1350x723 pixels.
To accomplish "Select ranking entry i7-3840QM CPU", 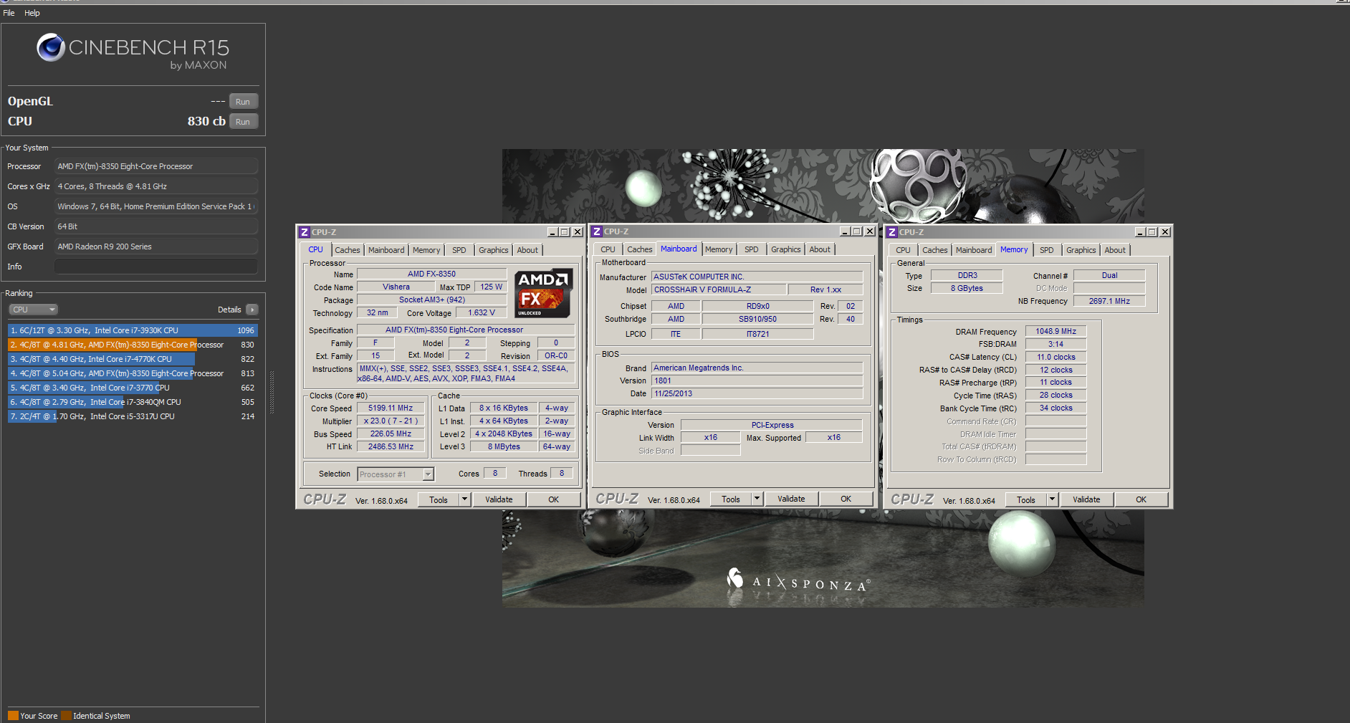I will tap(133, 402).
